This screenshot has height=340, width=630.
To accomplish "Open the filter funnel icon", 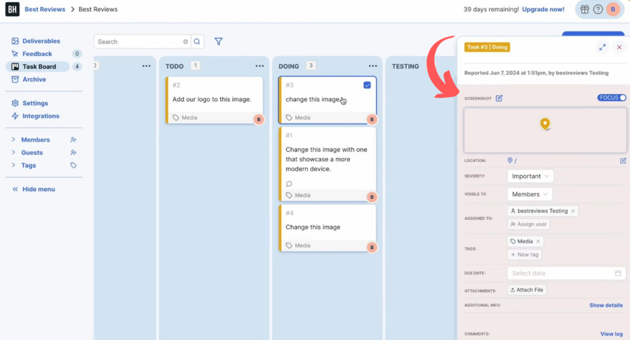I will click(218, 41).
